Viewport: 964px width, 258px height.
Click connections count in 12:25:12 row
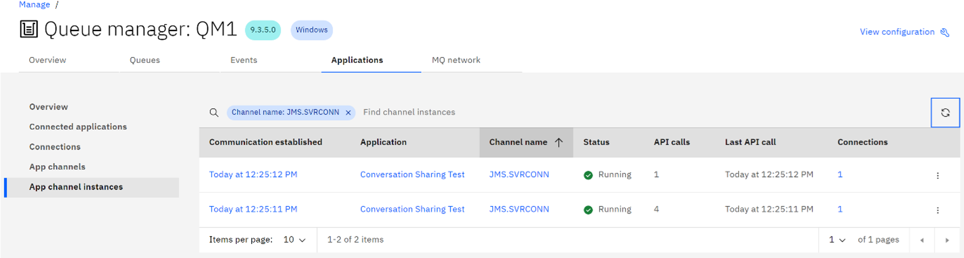click(840, 174)
